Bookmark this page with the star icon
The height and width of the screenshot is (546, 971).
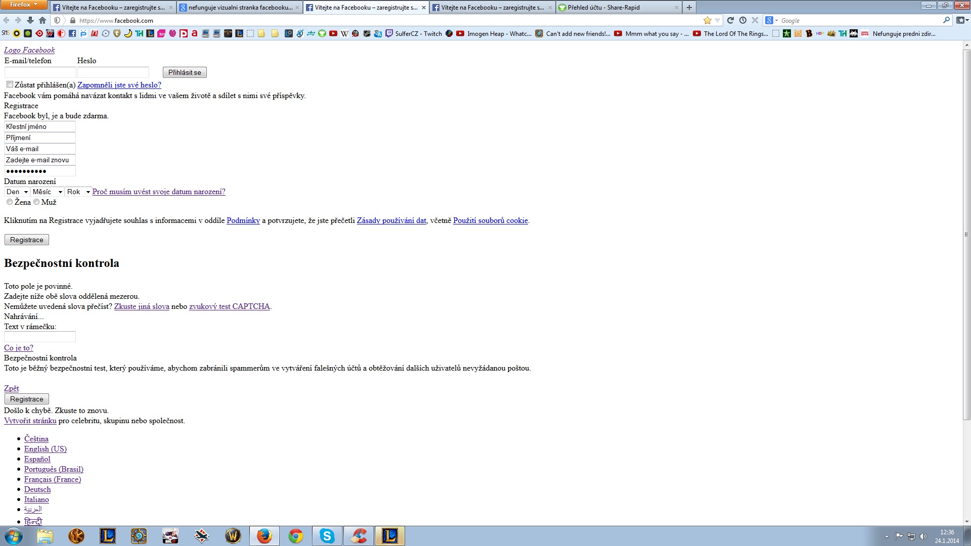tap(708, 20)
